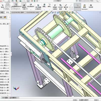Click the Rebuild traffic-light icon
101x101 pixels.
tap(32, 1)
